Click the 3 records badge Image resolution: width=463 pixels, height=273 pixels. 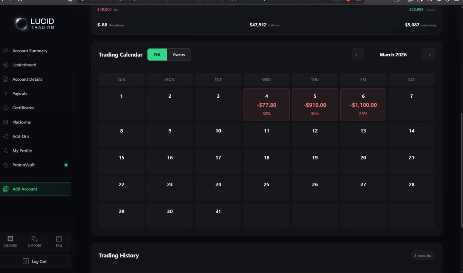pos(422,256)
